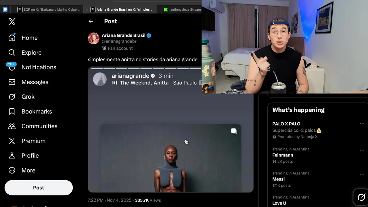Compose a new post with Post button
This screenshot has height=207, width=368.
pos(39,188)
